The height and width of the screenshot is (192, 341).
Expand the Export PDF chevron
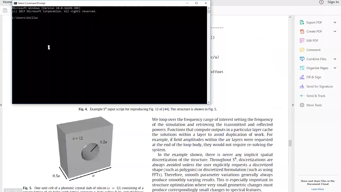335,22
